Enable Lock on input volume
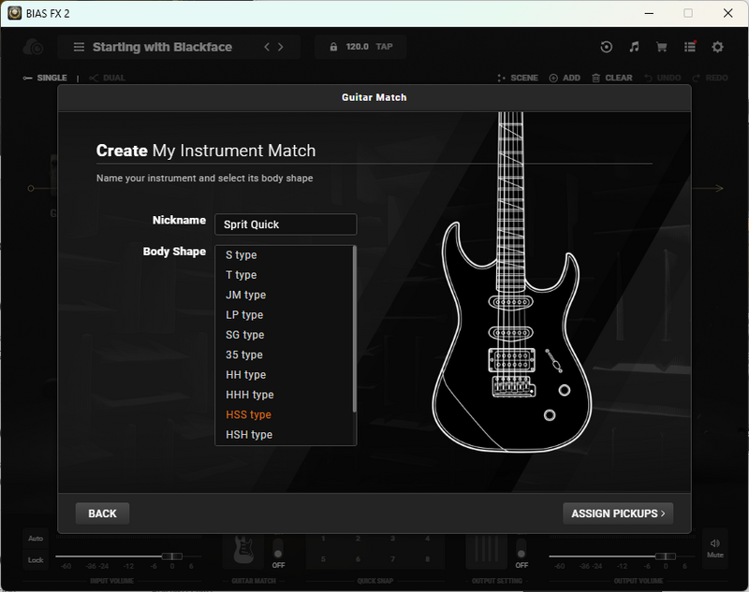 [36, 560]
